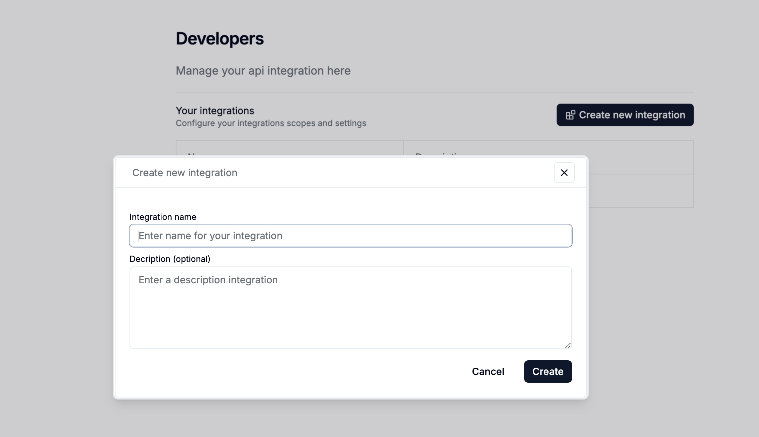Focus the Description textarea
The height and width of the screenshot is (437, 759).
(351, 308)
